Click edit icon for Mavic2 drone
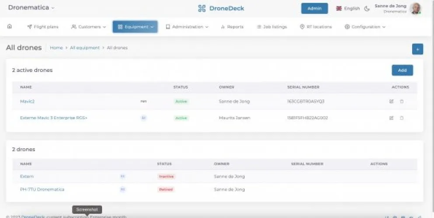 391,101
